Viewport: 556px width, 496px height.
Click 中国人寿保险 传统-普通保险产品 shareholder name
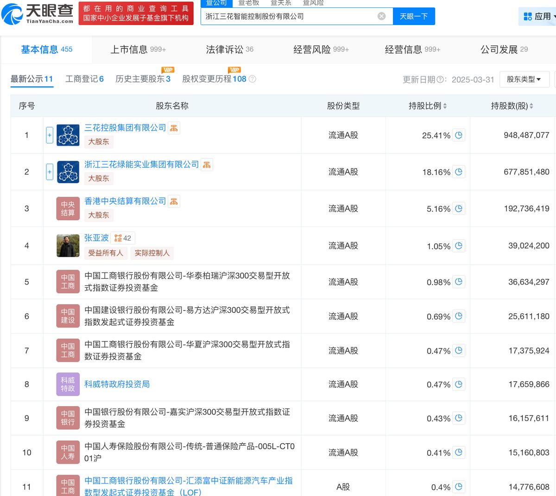tap(190, 453)
